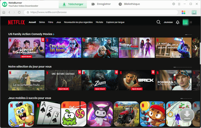Viewport: 201px width, 128px height.
Task: Open the Bibliothèque tab
Action: point(129,4)
